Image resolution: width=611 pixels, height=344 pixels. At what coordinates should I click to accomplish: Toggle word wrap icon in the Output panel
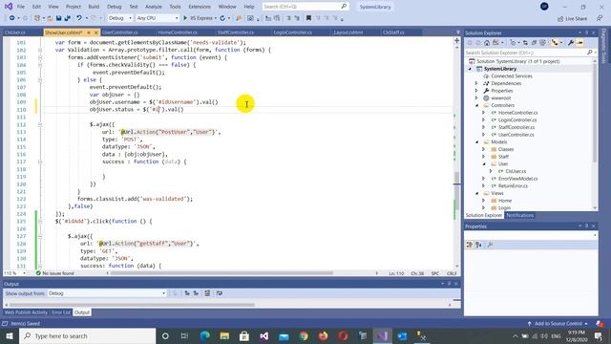pyautogui.click(x=220, y=293)
